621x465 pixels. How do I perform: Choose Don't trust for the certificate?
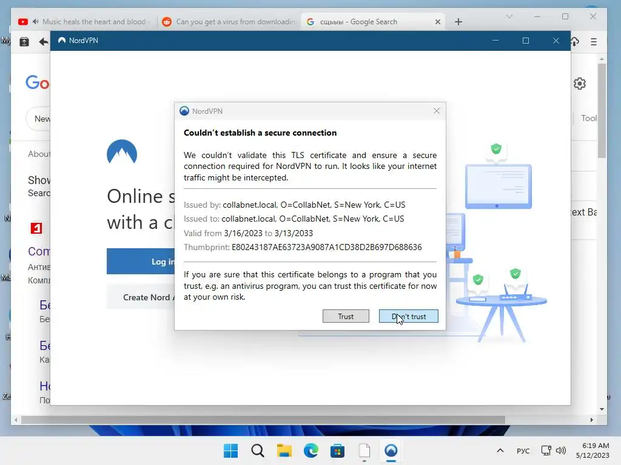408,316
